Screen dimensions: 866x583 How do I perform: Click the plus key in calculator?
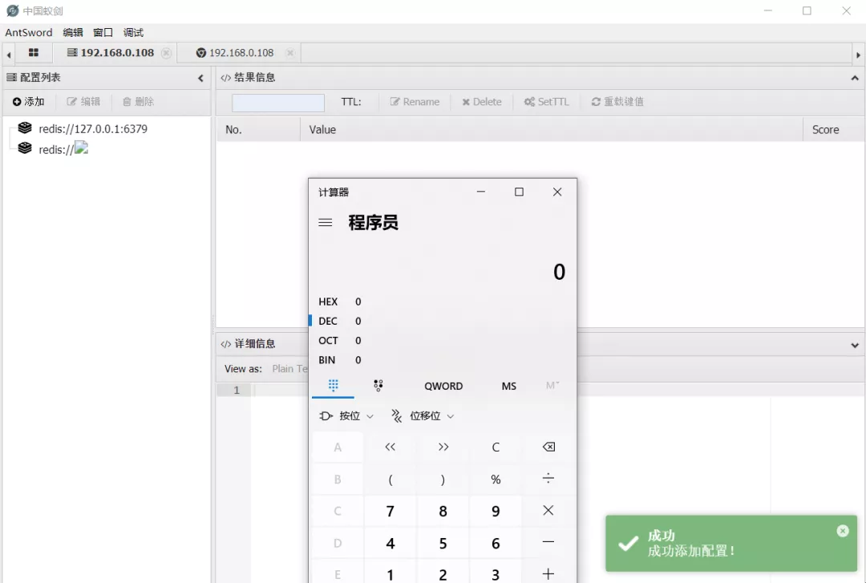[x=548, y=573]
